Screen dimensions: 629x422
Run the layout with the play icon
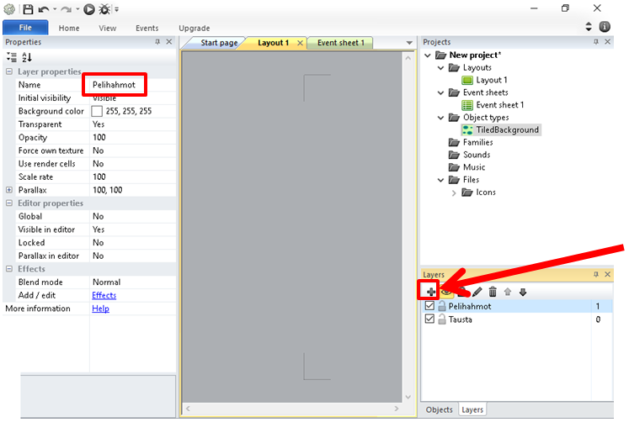(89, 9)
